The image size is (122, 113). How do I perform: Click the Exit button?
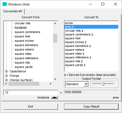click(x=31, y=106)
